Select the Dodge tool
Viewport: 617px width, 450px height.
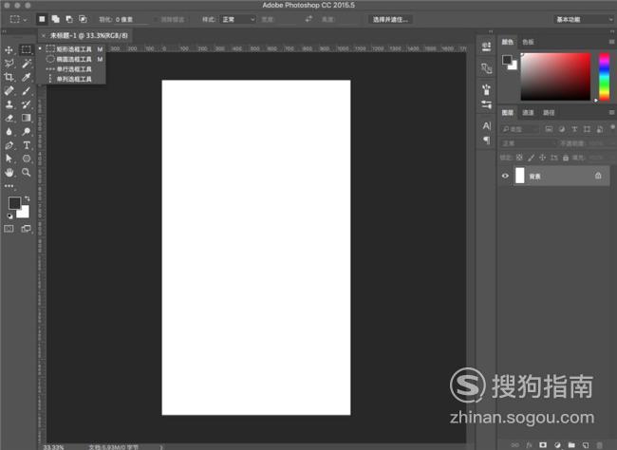27,132
